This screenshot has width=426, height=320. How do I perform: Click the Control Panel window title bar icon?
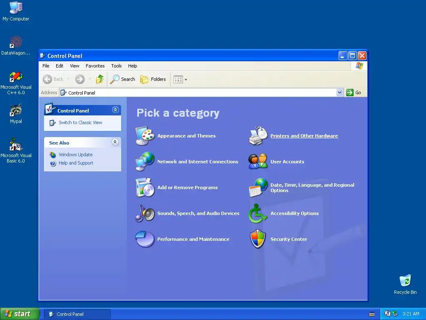pyautogui.click(x=42, y=56)
